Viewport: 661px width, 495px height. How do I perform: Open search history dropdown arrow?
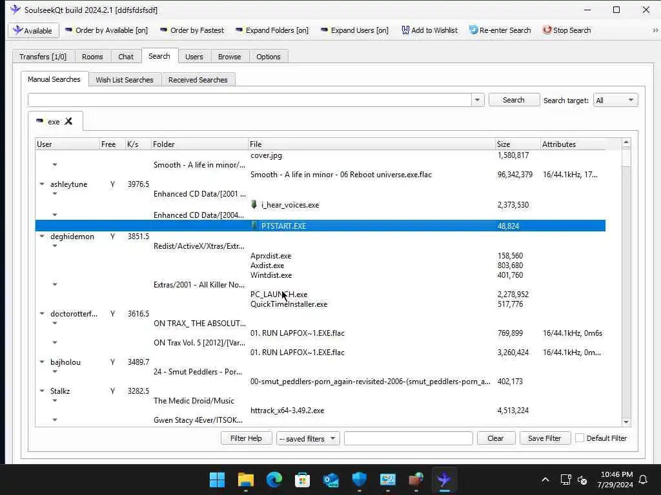click(x=477, y=100)
